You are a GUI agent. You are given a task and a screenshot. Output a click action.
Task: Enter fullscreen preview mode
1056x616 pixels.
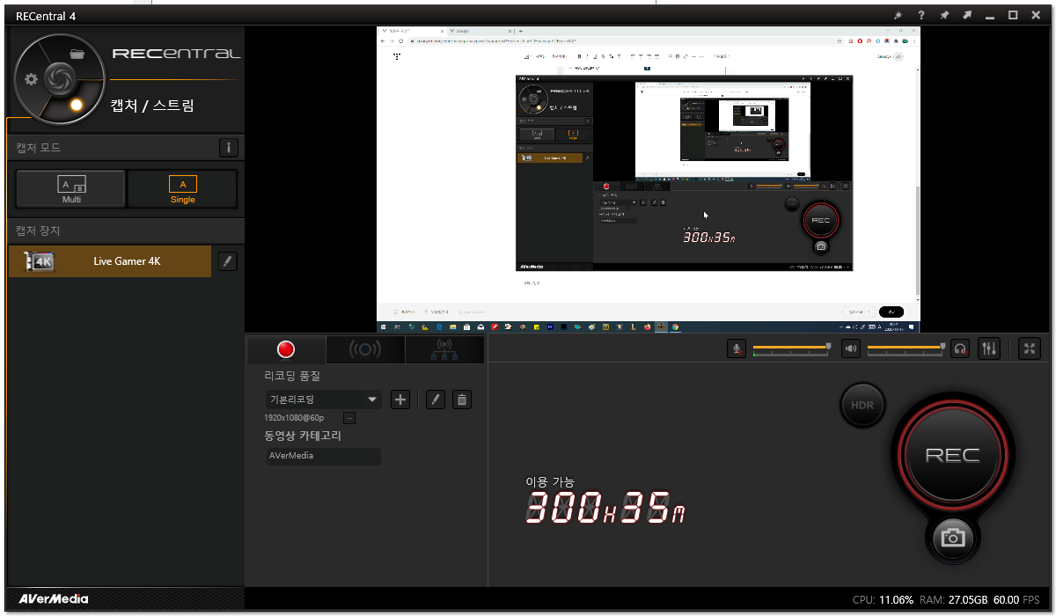pos(1030,348)
